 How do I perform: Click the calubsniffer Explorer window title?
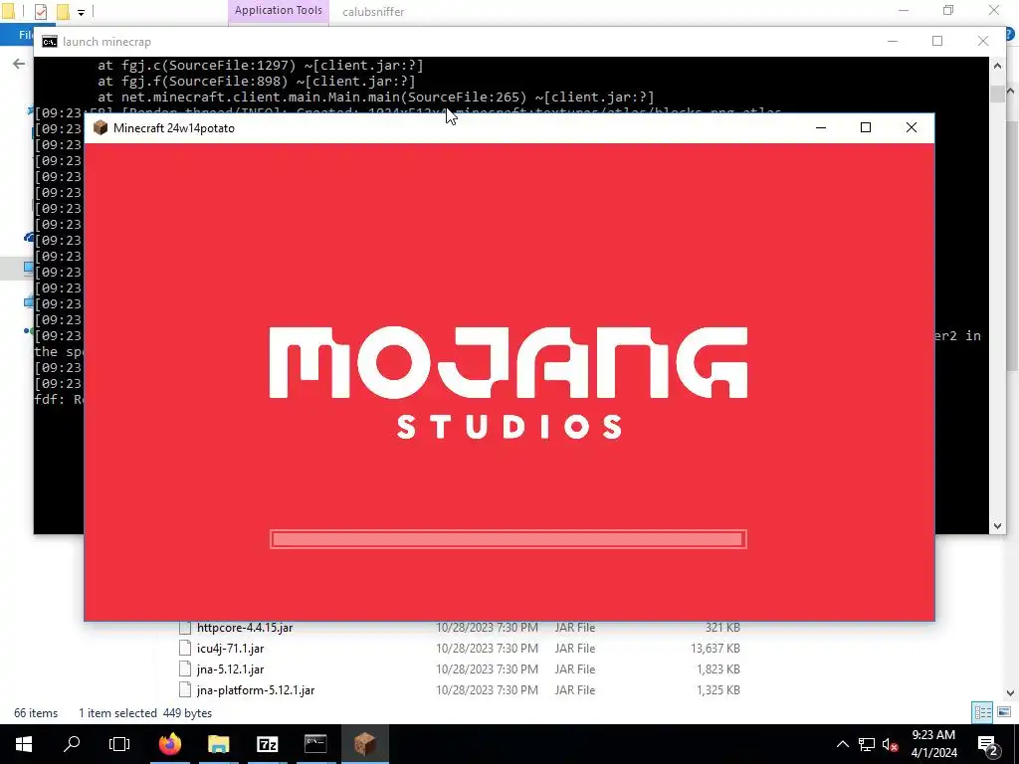click(373, 12)
